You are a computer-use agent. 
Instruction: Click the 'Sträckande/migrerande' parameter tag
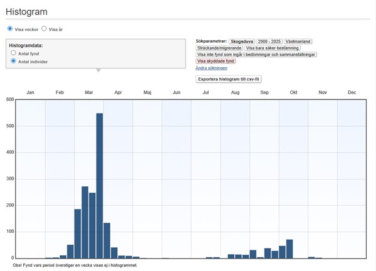(x=219, y=48)
